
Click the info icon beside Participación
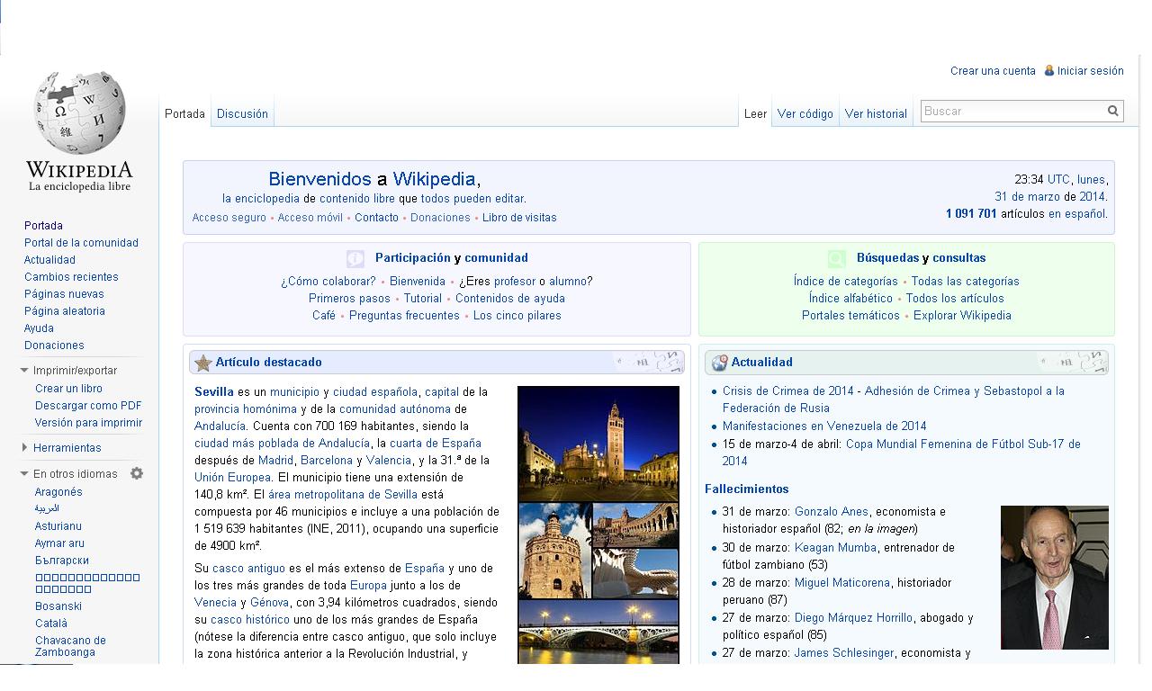[x=355, y=258]
